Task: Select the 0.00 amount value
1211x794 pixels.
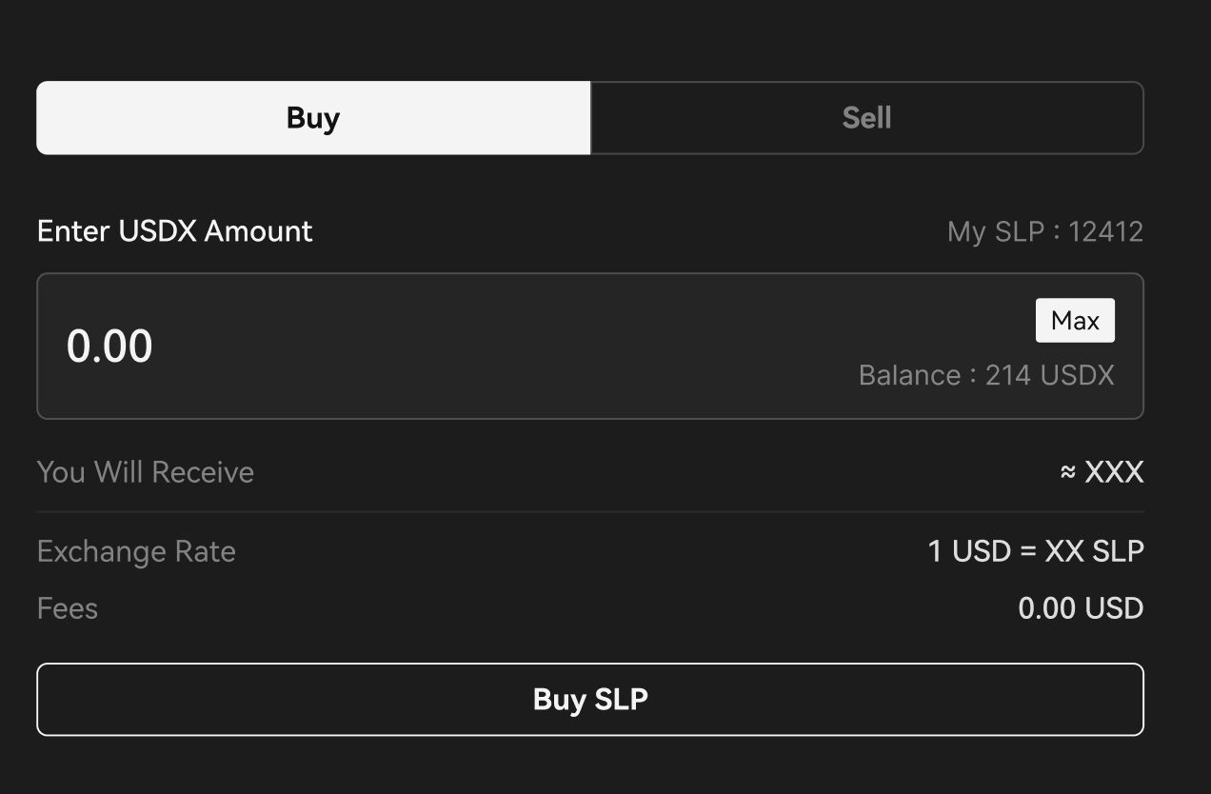Action: pyautogui.click(x=110, y=346)
